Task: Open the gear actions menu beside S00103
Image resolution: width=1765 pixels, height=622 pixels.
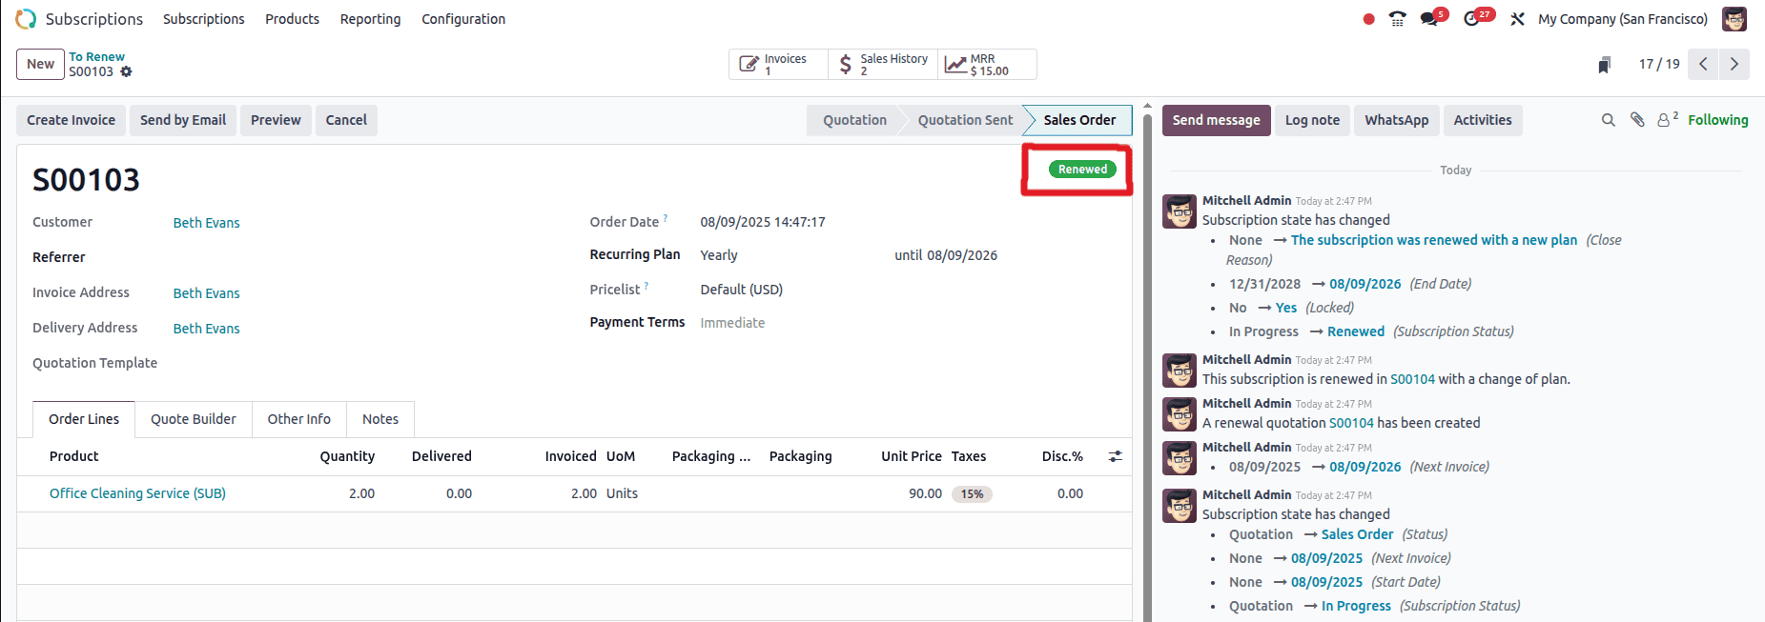Action: click(x=126, y=71)
